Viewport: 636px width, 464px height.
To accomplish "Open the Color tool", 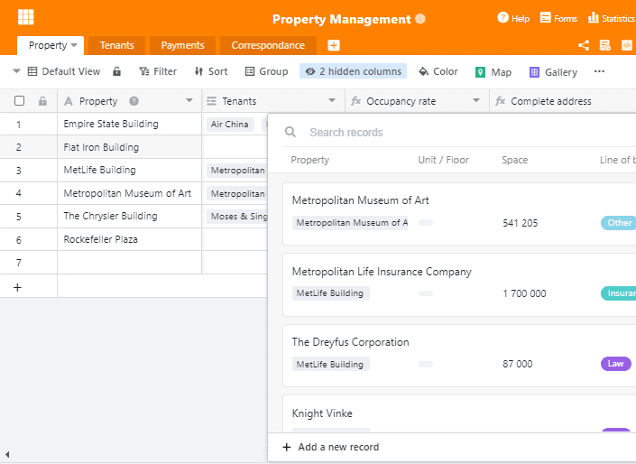I will [438, 71].
